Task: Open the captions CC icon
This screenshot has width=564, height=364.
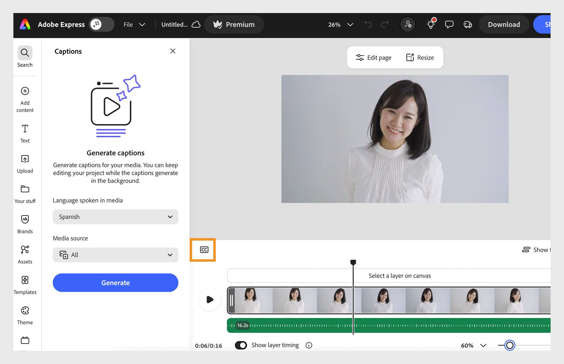Action: [204, 250]
